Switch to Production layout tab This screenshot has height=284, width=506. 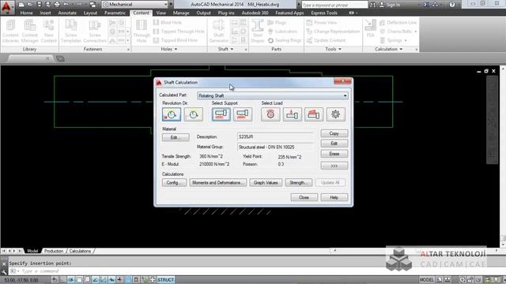[x=54, y=251]
